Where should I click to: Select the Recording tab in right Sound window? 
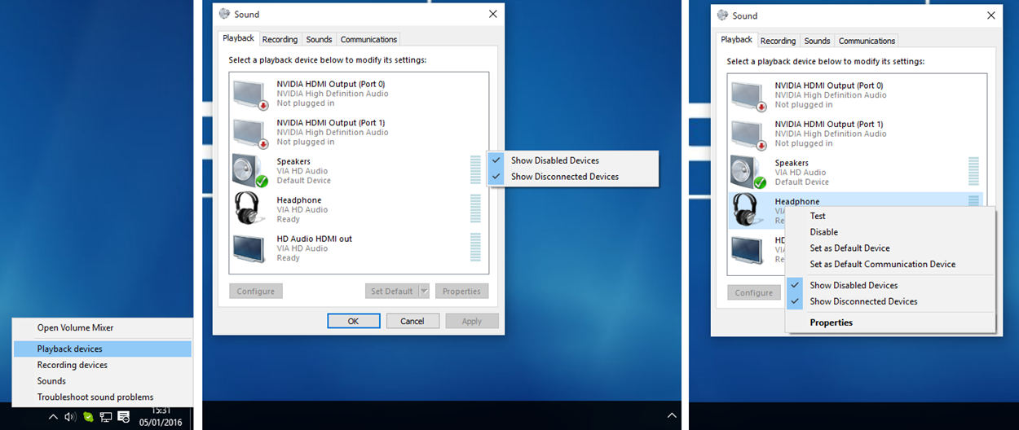coord(778,41)
